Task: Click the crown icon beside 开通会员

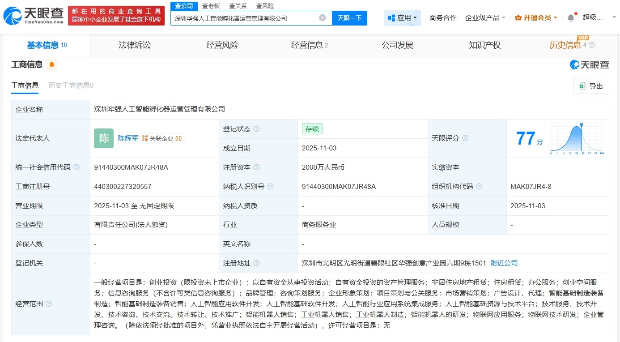Action: click(518, 17)
